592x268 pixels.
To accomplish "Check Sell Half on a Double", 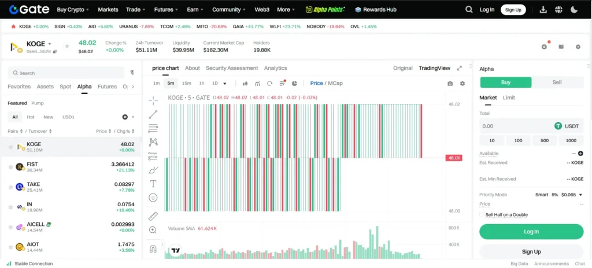I will [482, 215].
